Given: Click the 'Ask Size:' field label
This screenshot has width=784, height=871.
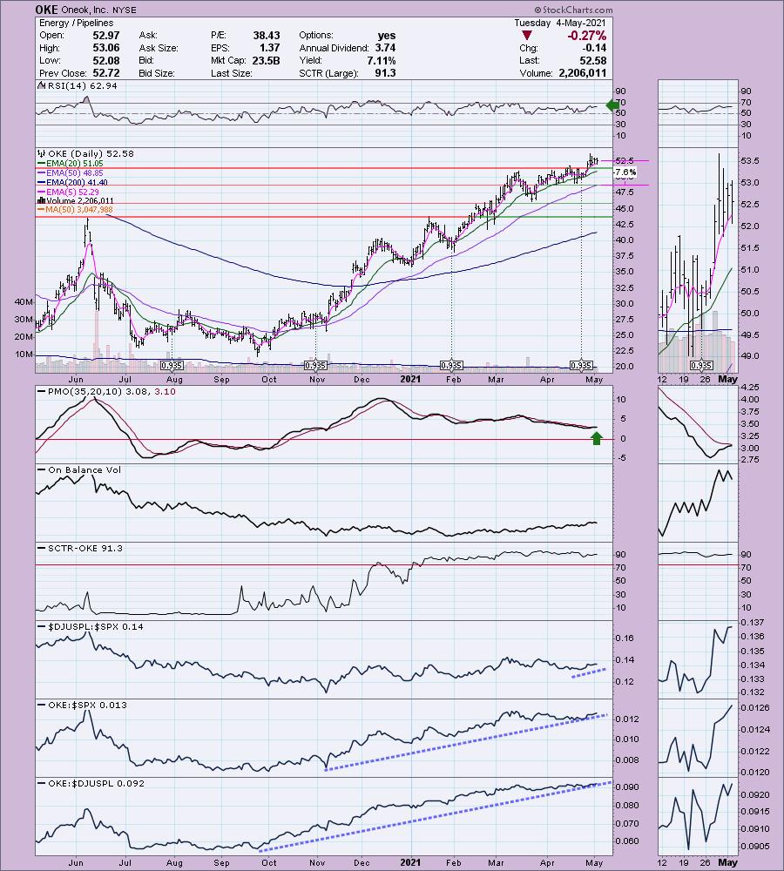Looking at the screenshot, I should [x=159, y=48].
